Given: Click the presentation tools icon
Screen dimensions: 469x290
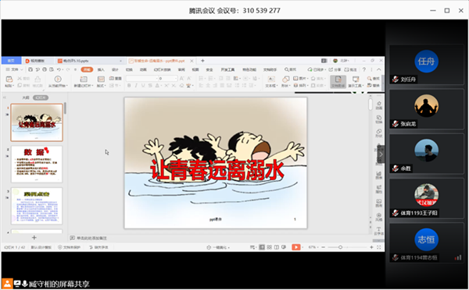Looking at the screenshot, I should click(x=356, y=80).
